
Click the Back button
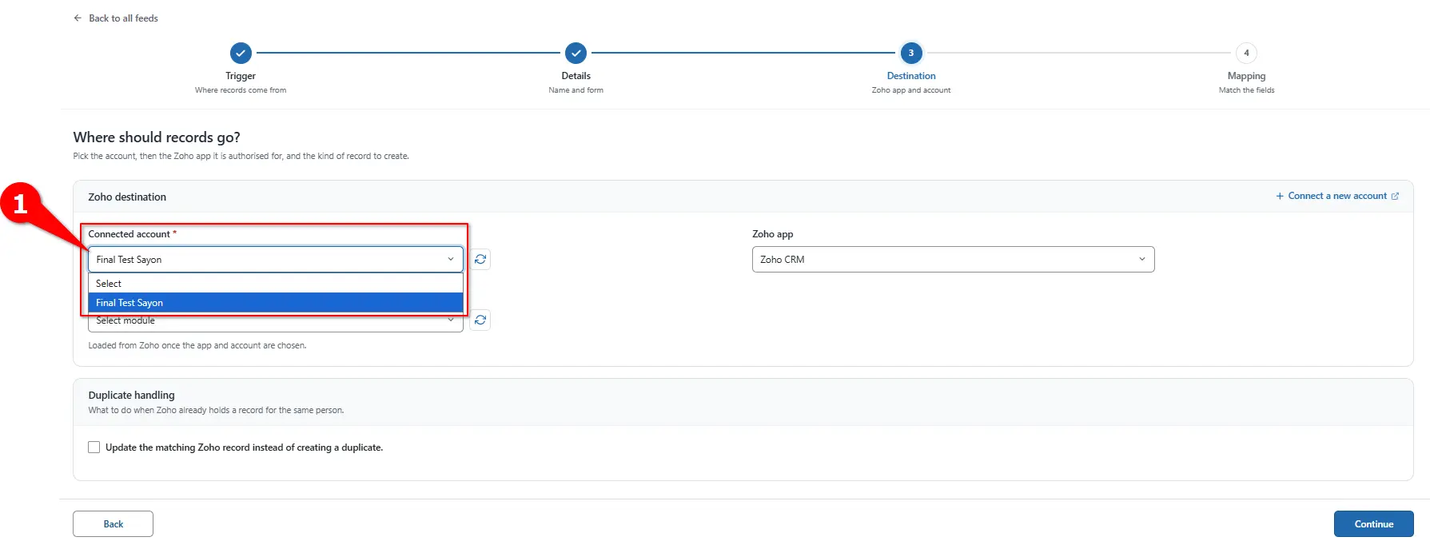[113, 524]
